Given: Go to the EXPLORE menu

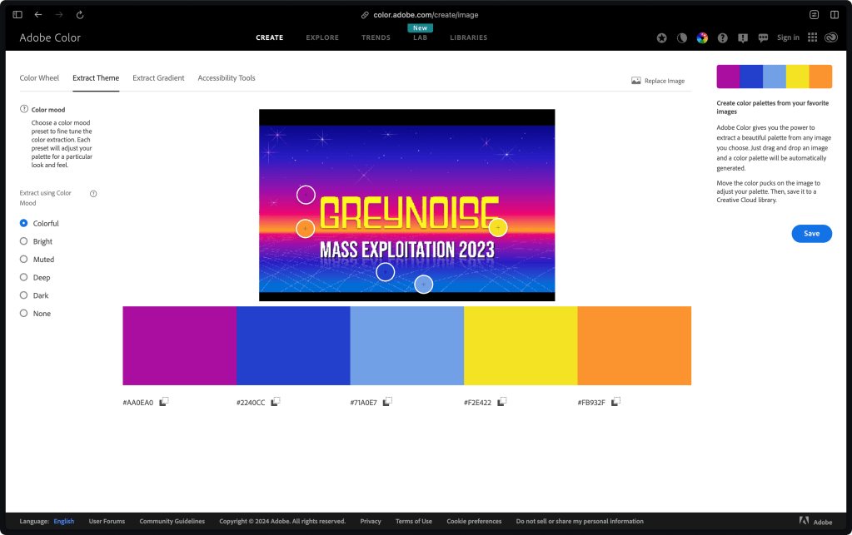Looking at the screenshot, I should click(x=322, y=37).
